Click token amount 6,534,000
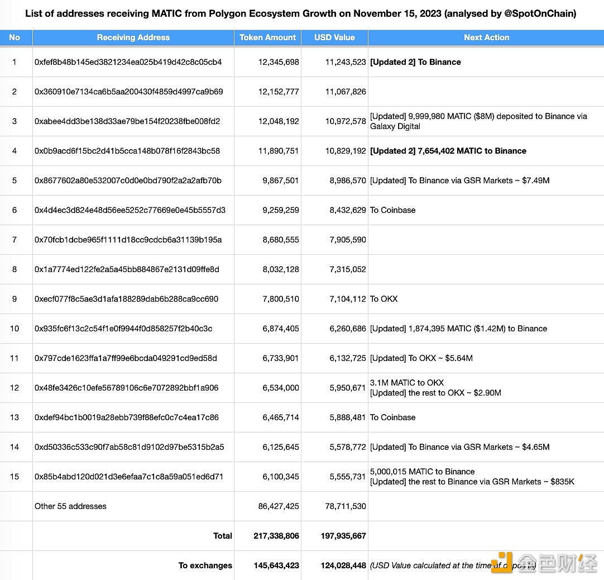 [281, 388]
